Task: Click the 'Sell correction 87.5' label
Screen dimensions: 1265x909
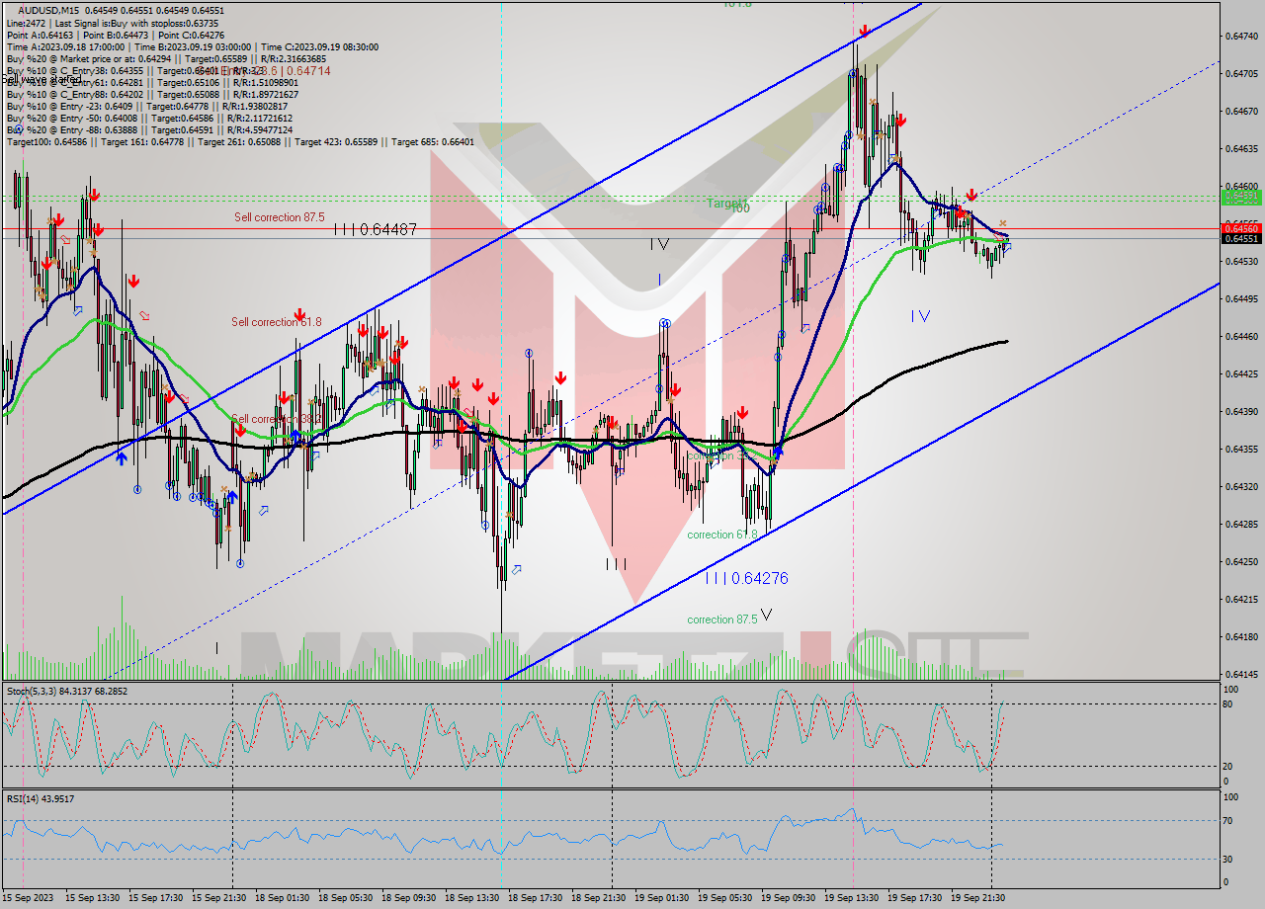Action: pyautogui.click(x=279, y=216)
